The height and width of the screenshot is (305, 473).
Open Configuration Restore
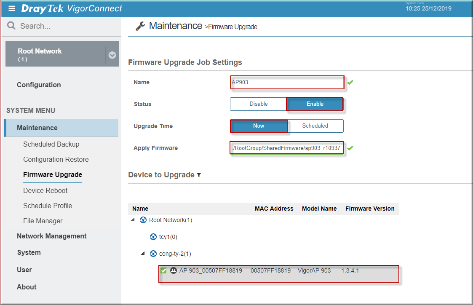56,159
